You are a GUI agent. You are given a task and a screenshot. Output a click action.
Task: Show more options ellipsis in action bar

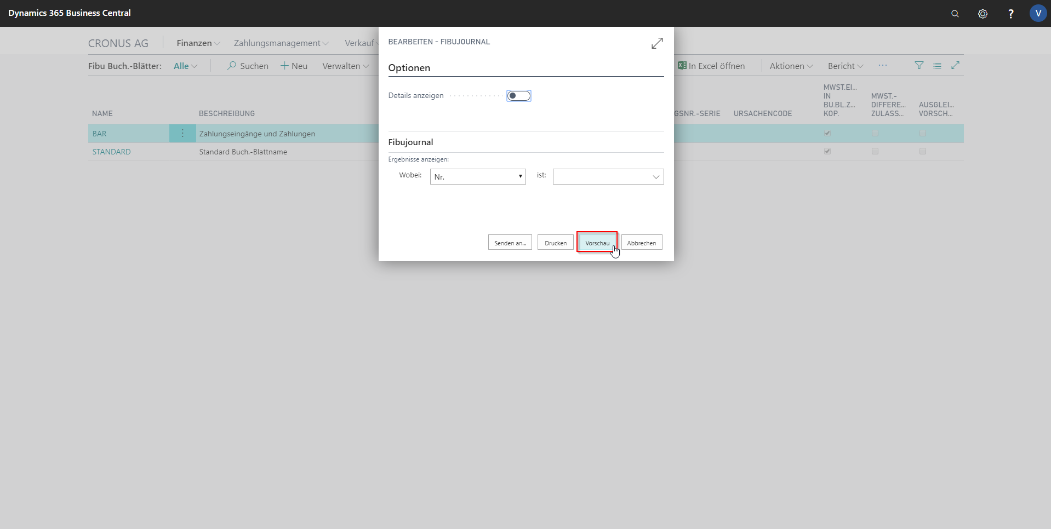[x=882, y=65]
